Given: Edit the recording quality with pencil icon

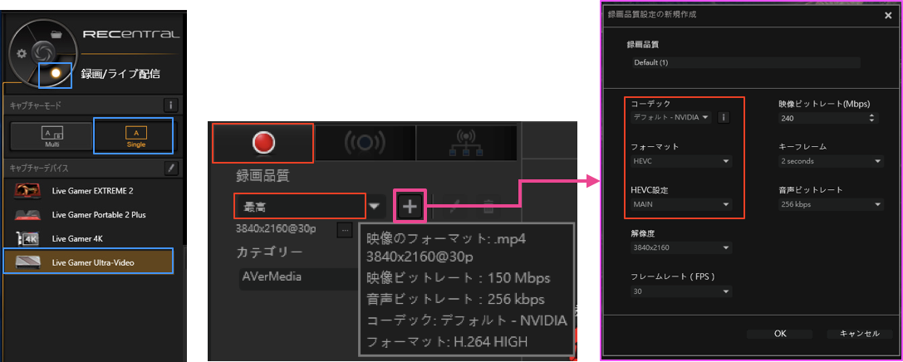Looking at the screenshot, I should pyautogui.click(x=454, y=206).
